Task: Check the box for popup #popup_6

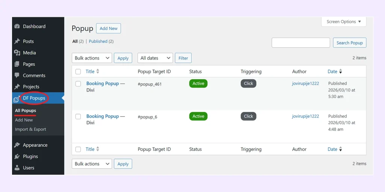Action: tap(78, 116)
